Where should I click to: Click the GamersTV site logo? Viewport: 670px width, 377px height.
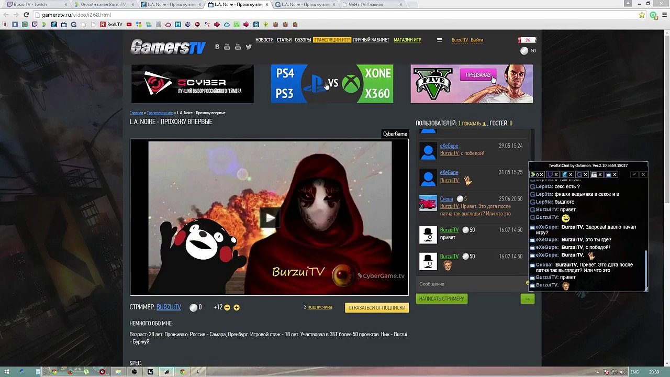[168, 47]
